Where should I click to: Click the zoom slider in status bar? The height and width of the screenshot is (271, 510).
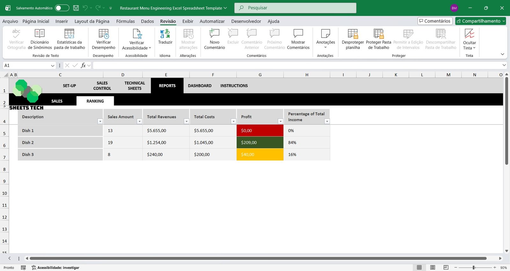(474, 267)
